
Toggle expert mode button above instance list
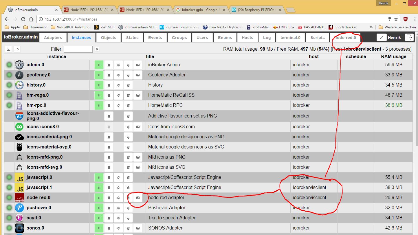[8, 49]
